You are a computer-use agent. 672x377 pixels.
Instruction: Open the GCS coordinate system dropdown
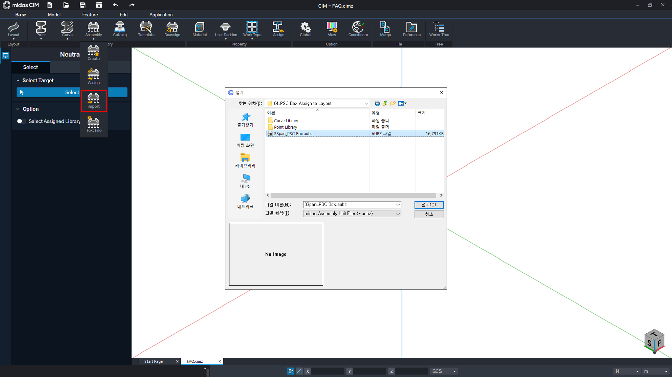(444, 371)
